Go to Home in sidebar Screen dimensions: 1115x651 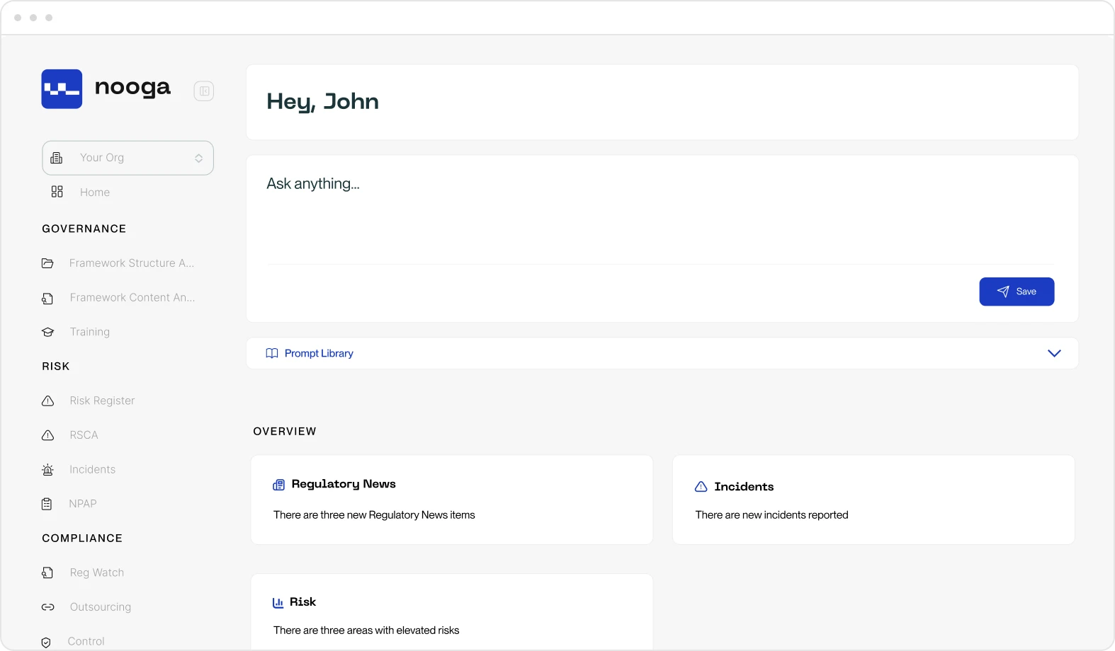coord(95,192)
